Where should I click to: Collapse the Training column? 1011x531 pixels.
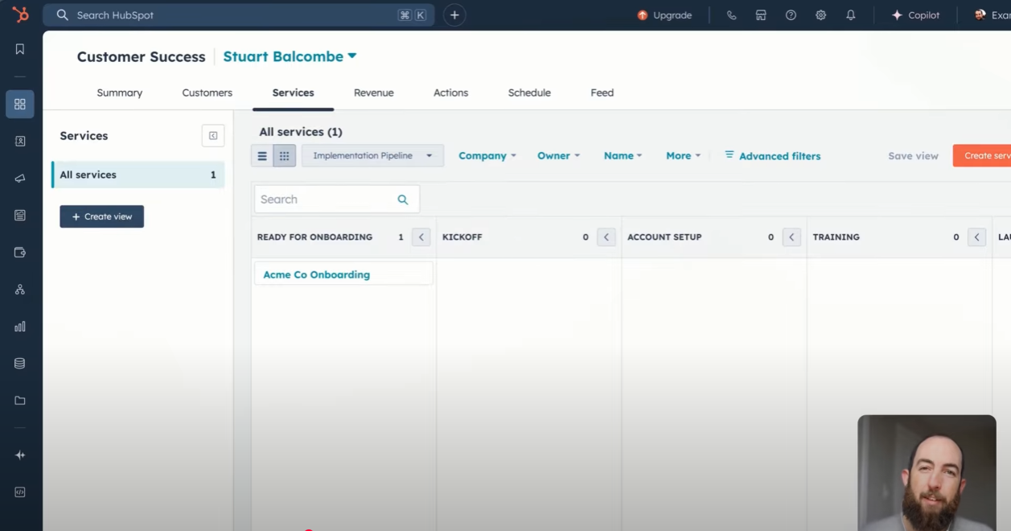[976, 237]
